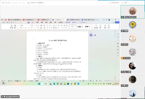
Task: Click the pen icon in right sidebar
Action: click(x=118, y=34)
